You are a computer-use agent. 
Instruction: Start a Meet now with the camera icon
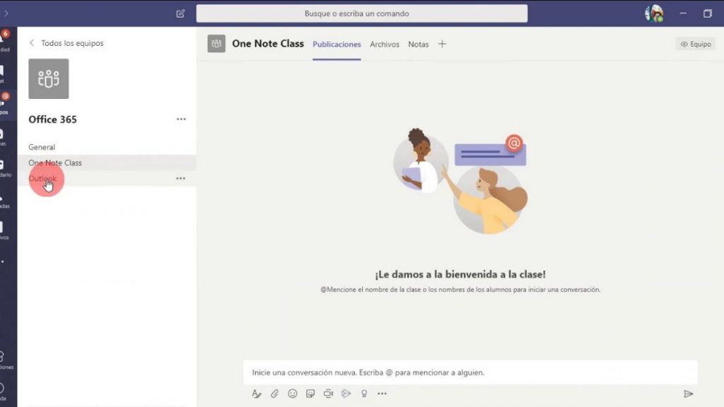tap(328, 394)
